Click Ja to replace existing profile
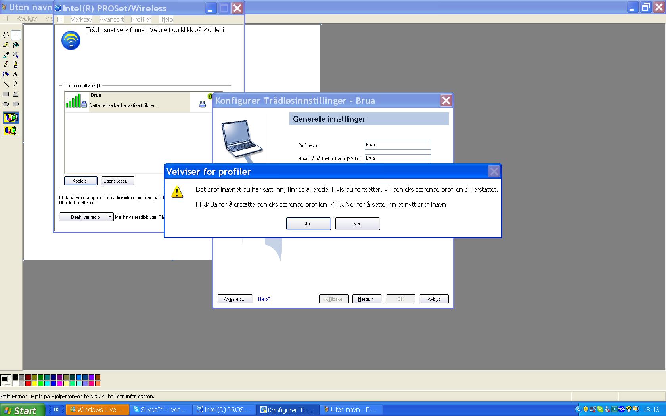 (x=308, y=224)
